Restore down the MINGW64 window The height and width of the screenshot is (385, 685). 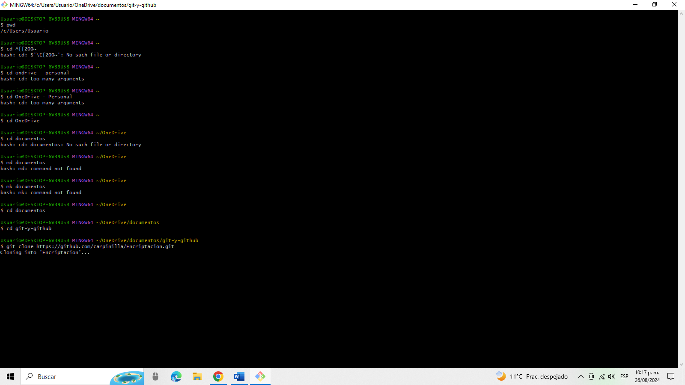pos(655,5)
